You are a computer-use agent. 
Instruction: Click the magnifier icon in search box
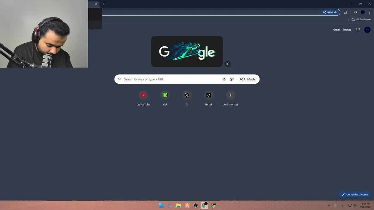120,79
